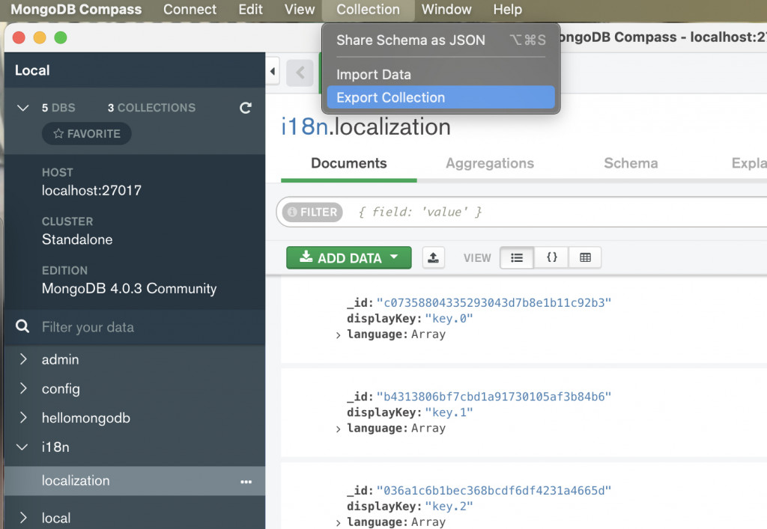Open the MongoDB Compass app menu
The width and height of the screenshot is (767, 529).
(76, 9)
